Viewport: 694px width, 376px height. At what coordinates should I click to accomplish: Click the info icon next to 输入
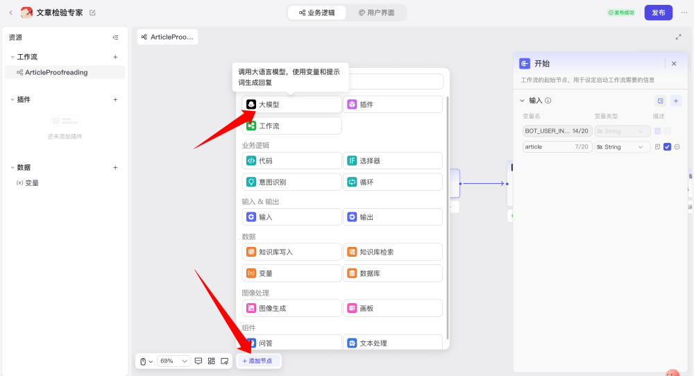pyautogui.click(x=548, y=101)
